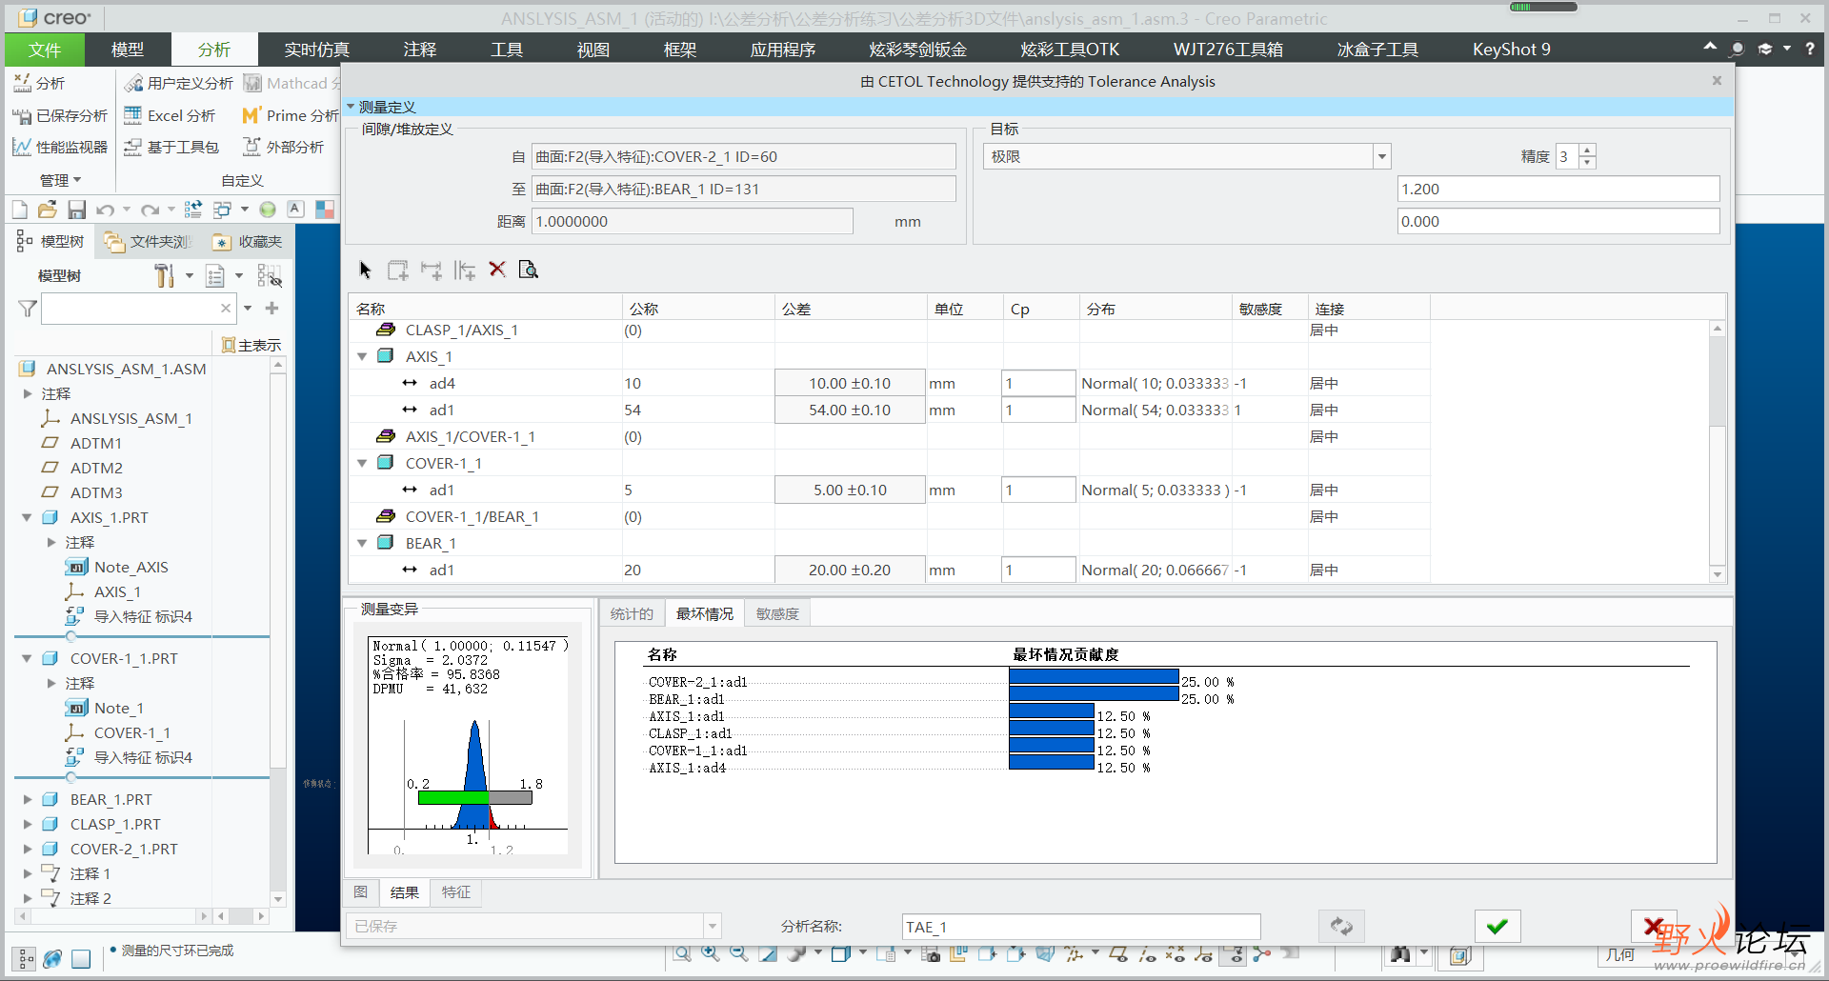Click the Cp field for BEAR_1 ad1
The height and width of the screenshot is (981, 1829).
1038,570
